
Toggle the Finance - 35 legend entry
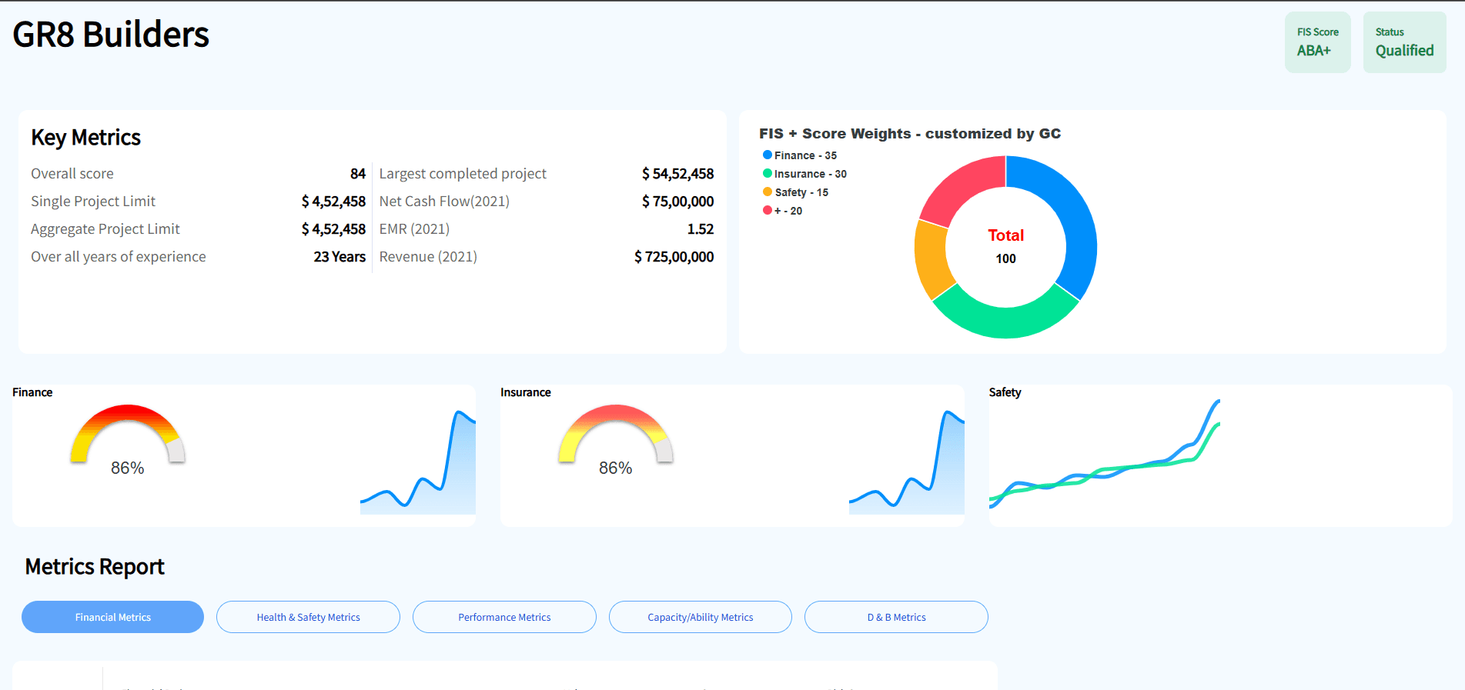800,155
